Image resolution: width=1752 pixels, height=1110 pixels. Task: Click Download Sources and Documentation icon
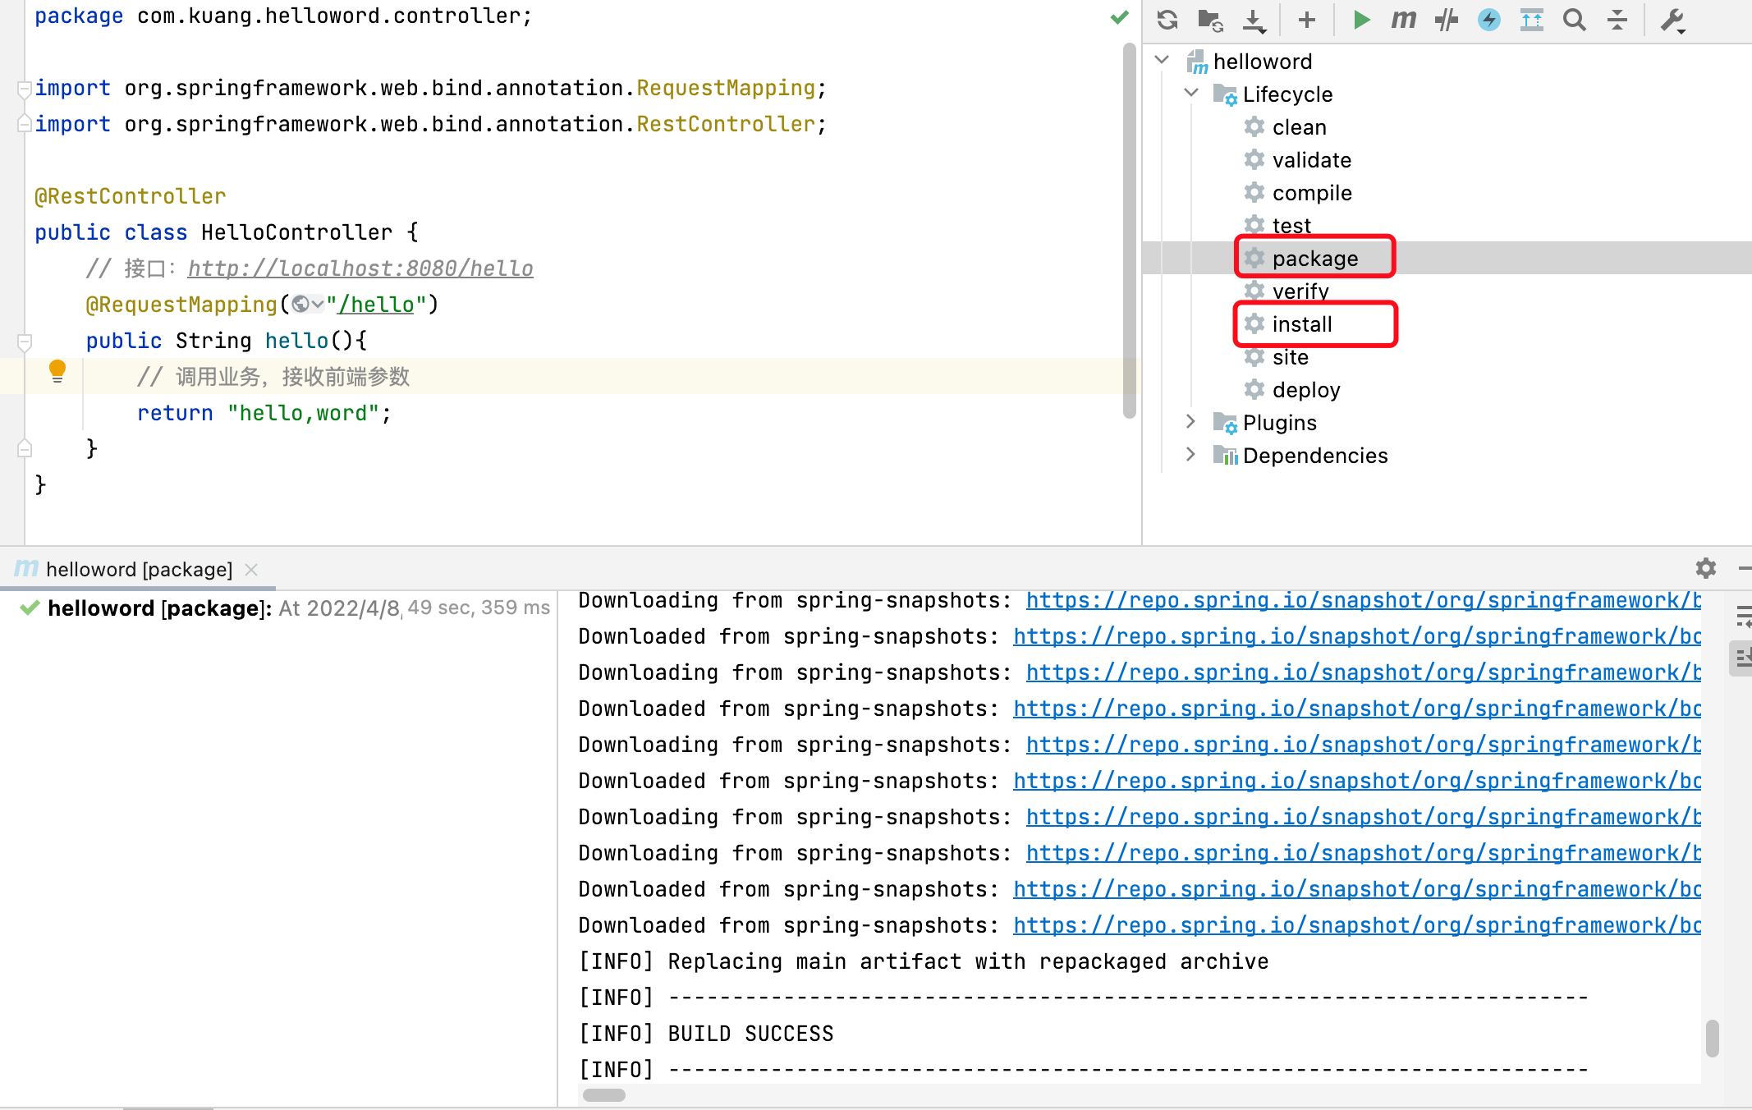coord(1254,20)
